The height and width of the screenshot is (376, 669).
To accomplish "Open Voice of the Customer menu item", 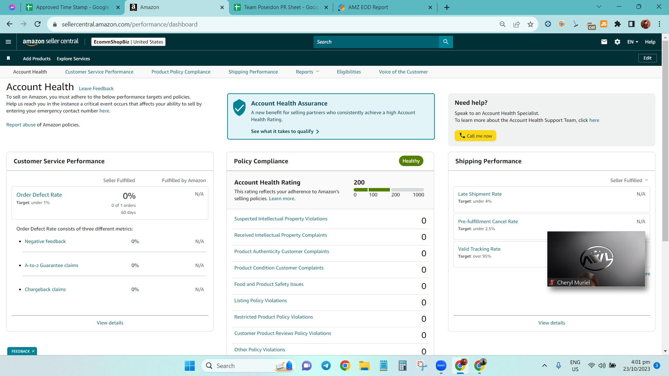I will pyautogui.click(x=403, y=72).
